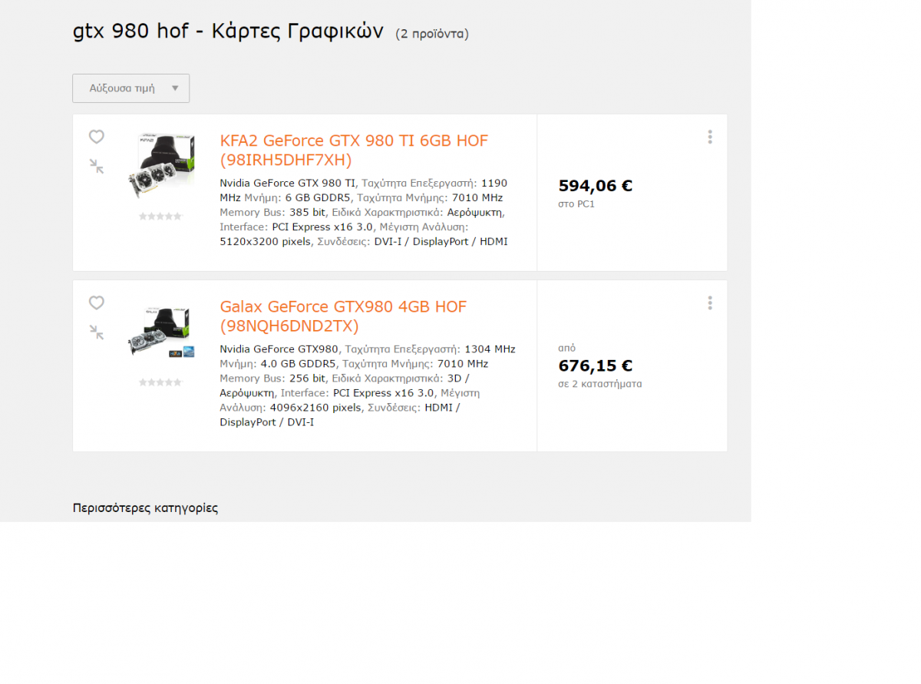Select the 676,15 € price
Image resolution: width=921 pixels, height=684 pixels.
(595, 365)
